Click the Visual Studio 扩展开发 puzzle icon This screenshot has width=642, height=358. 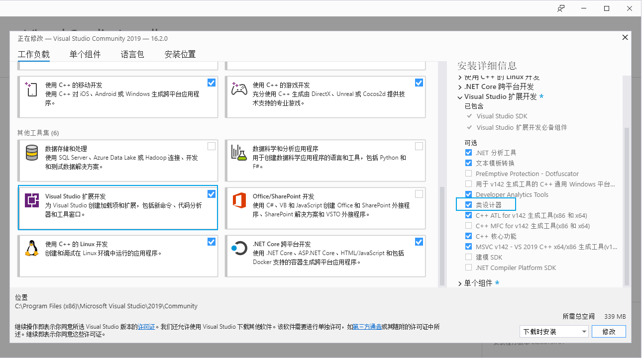coord(31,200)
